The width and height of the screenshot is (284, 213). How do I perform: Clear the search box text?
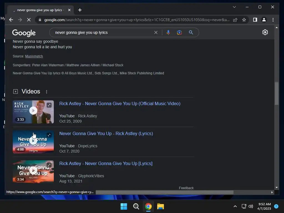(156, 32)
